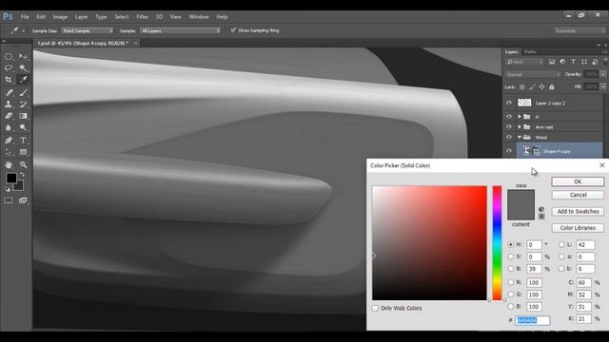Open the layer Kind filter dropdown
The height and width of the screenshot is (342, 609).
pyautogui.click(x=524, y=62)
